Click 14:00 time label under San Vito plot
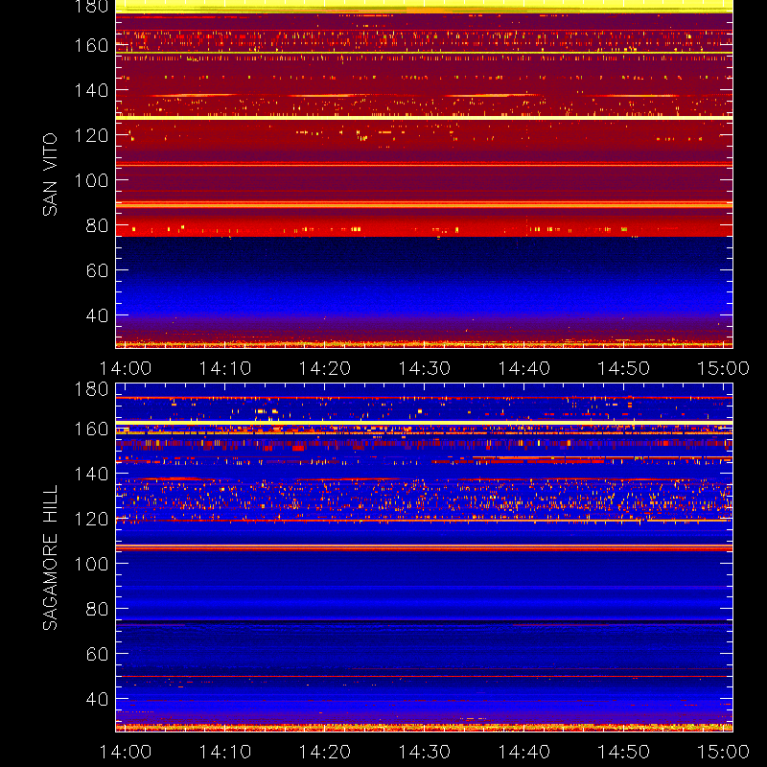This screenshot has height=767, width=767. [126, 368]
